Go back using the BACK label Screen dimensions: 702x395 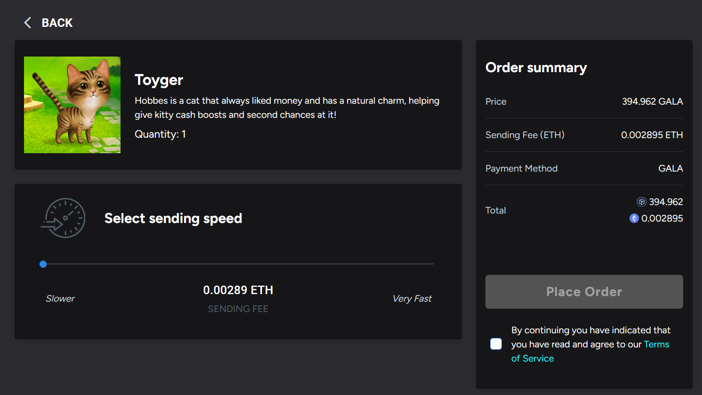[57, 23]
